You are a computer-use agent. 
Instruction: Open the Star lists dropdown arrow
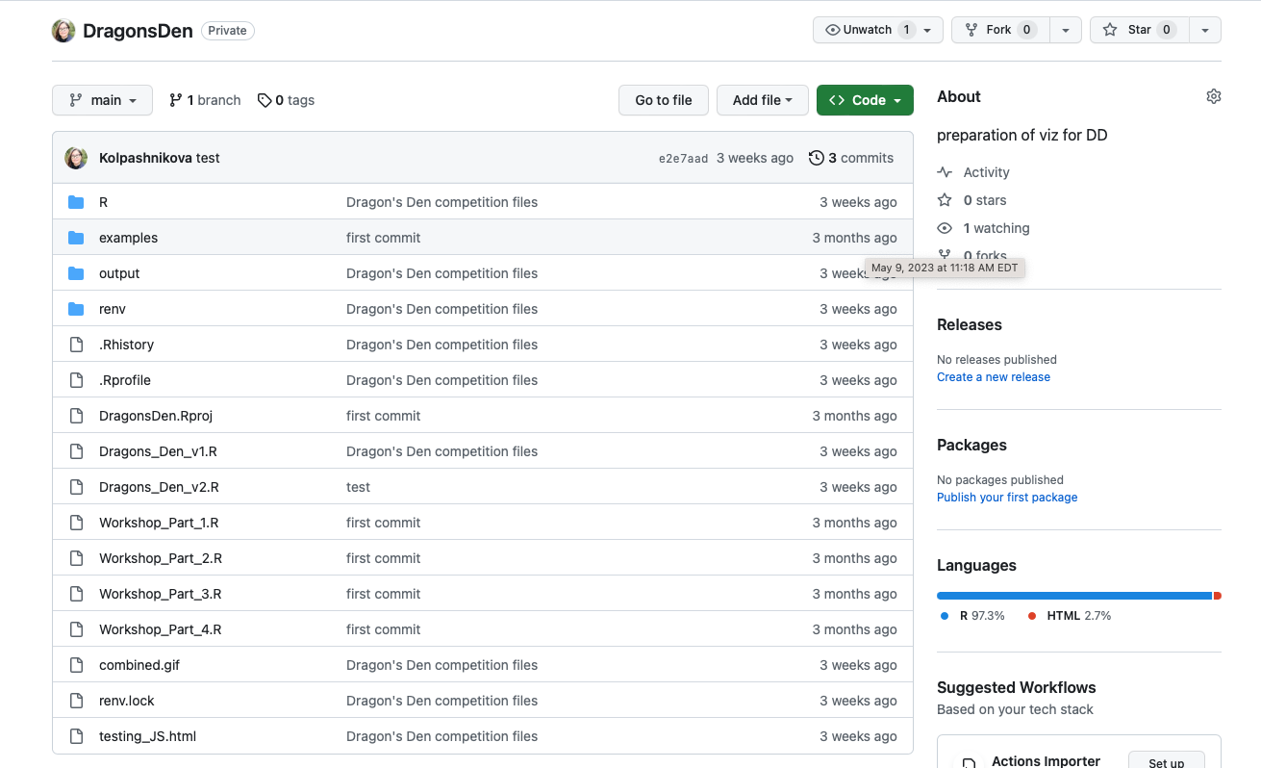[1205, 31]
